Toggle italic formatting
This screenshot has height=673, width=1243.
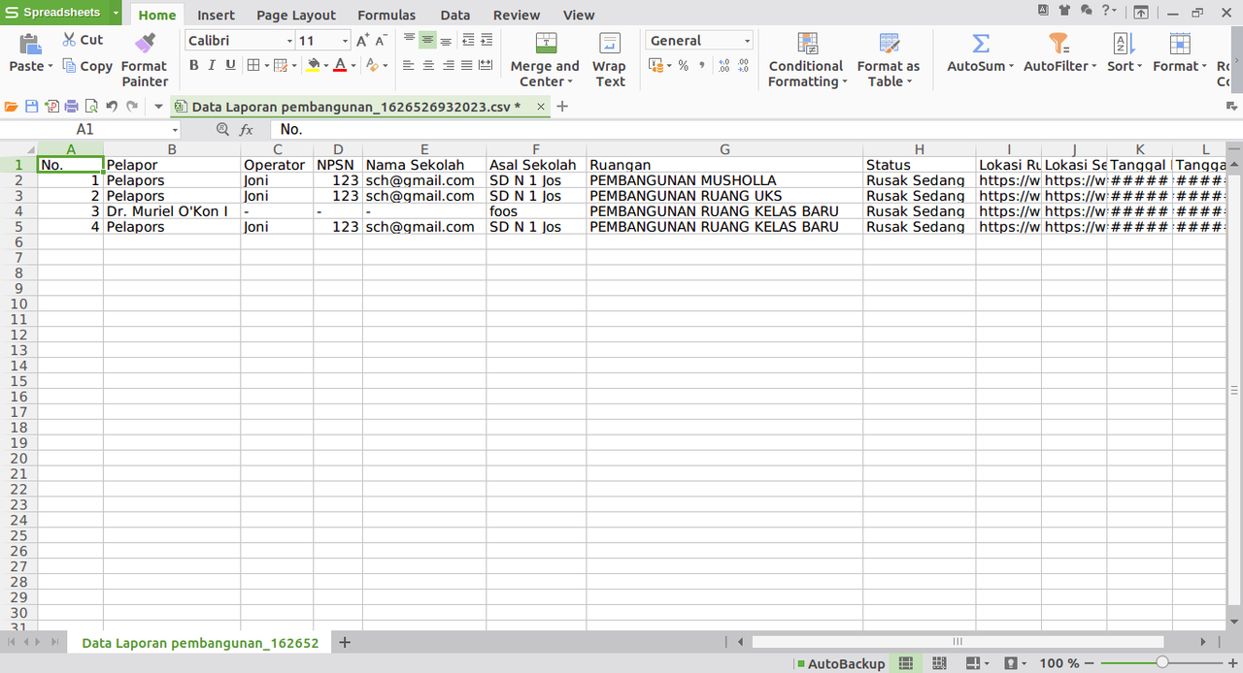[x=212, y=65]
